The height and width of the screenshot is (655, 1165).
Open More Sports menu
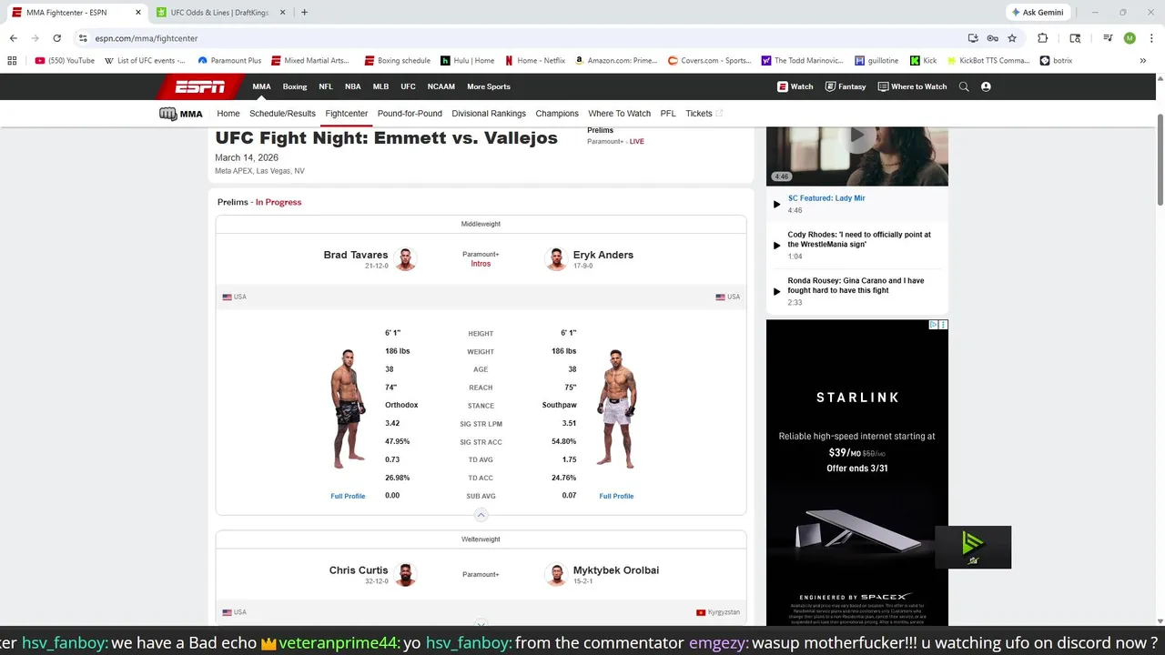[x=489, y=86]
